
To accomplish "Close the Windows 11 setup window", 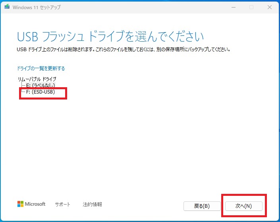I will (x=270, y=7).
